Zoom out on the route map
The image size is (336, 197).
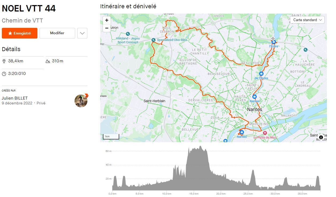point(107,28)
